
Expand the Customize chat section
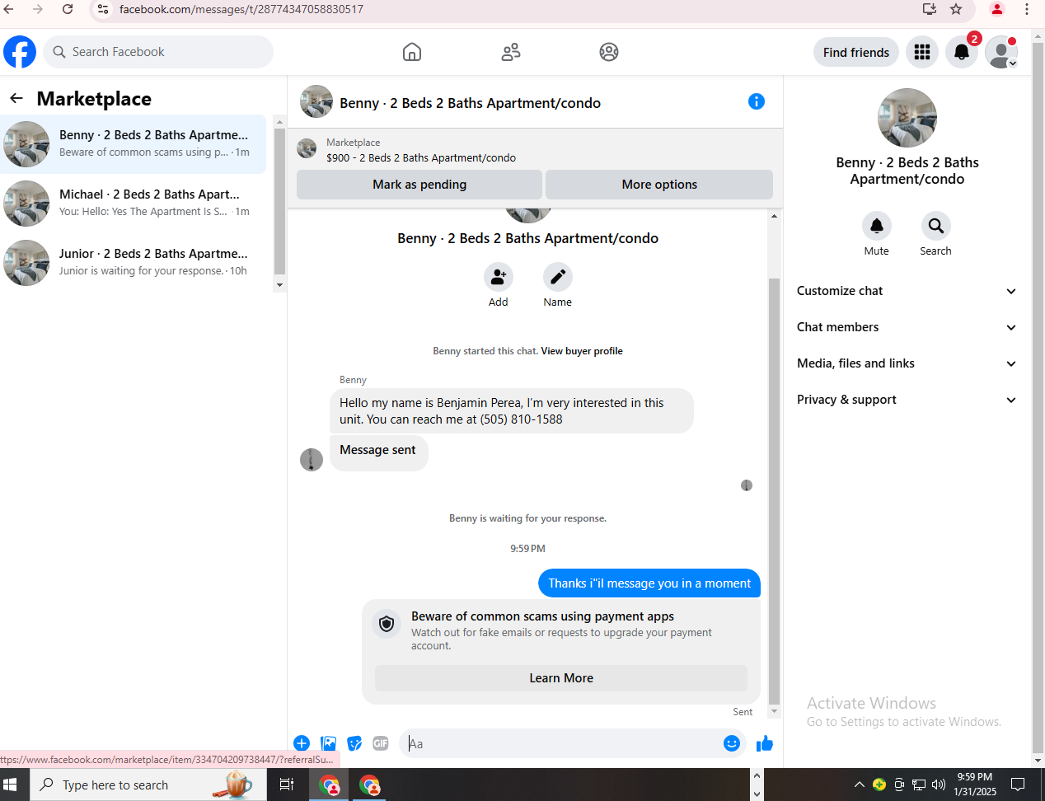[907, 291]
